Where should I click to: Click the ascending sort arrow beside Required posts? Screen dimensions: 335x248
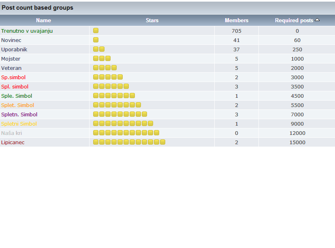(x=317, y=20)
